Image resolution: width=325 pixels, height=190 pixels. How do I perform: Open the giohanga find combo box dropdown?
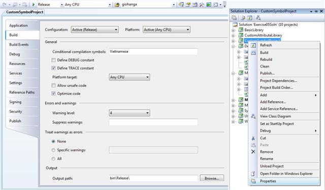click(x=174, y=5)
